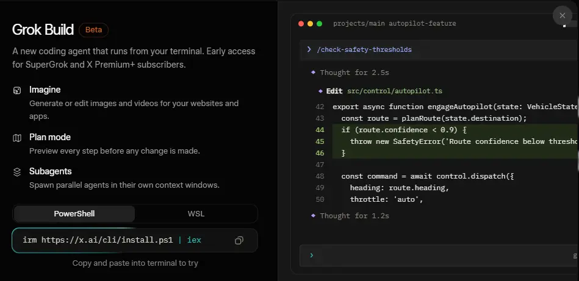Click 'Copy and paste into terminal to try'
The image size is (579, 281).
[x=135, y=263]
